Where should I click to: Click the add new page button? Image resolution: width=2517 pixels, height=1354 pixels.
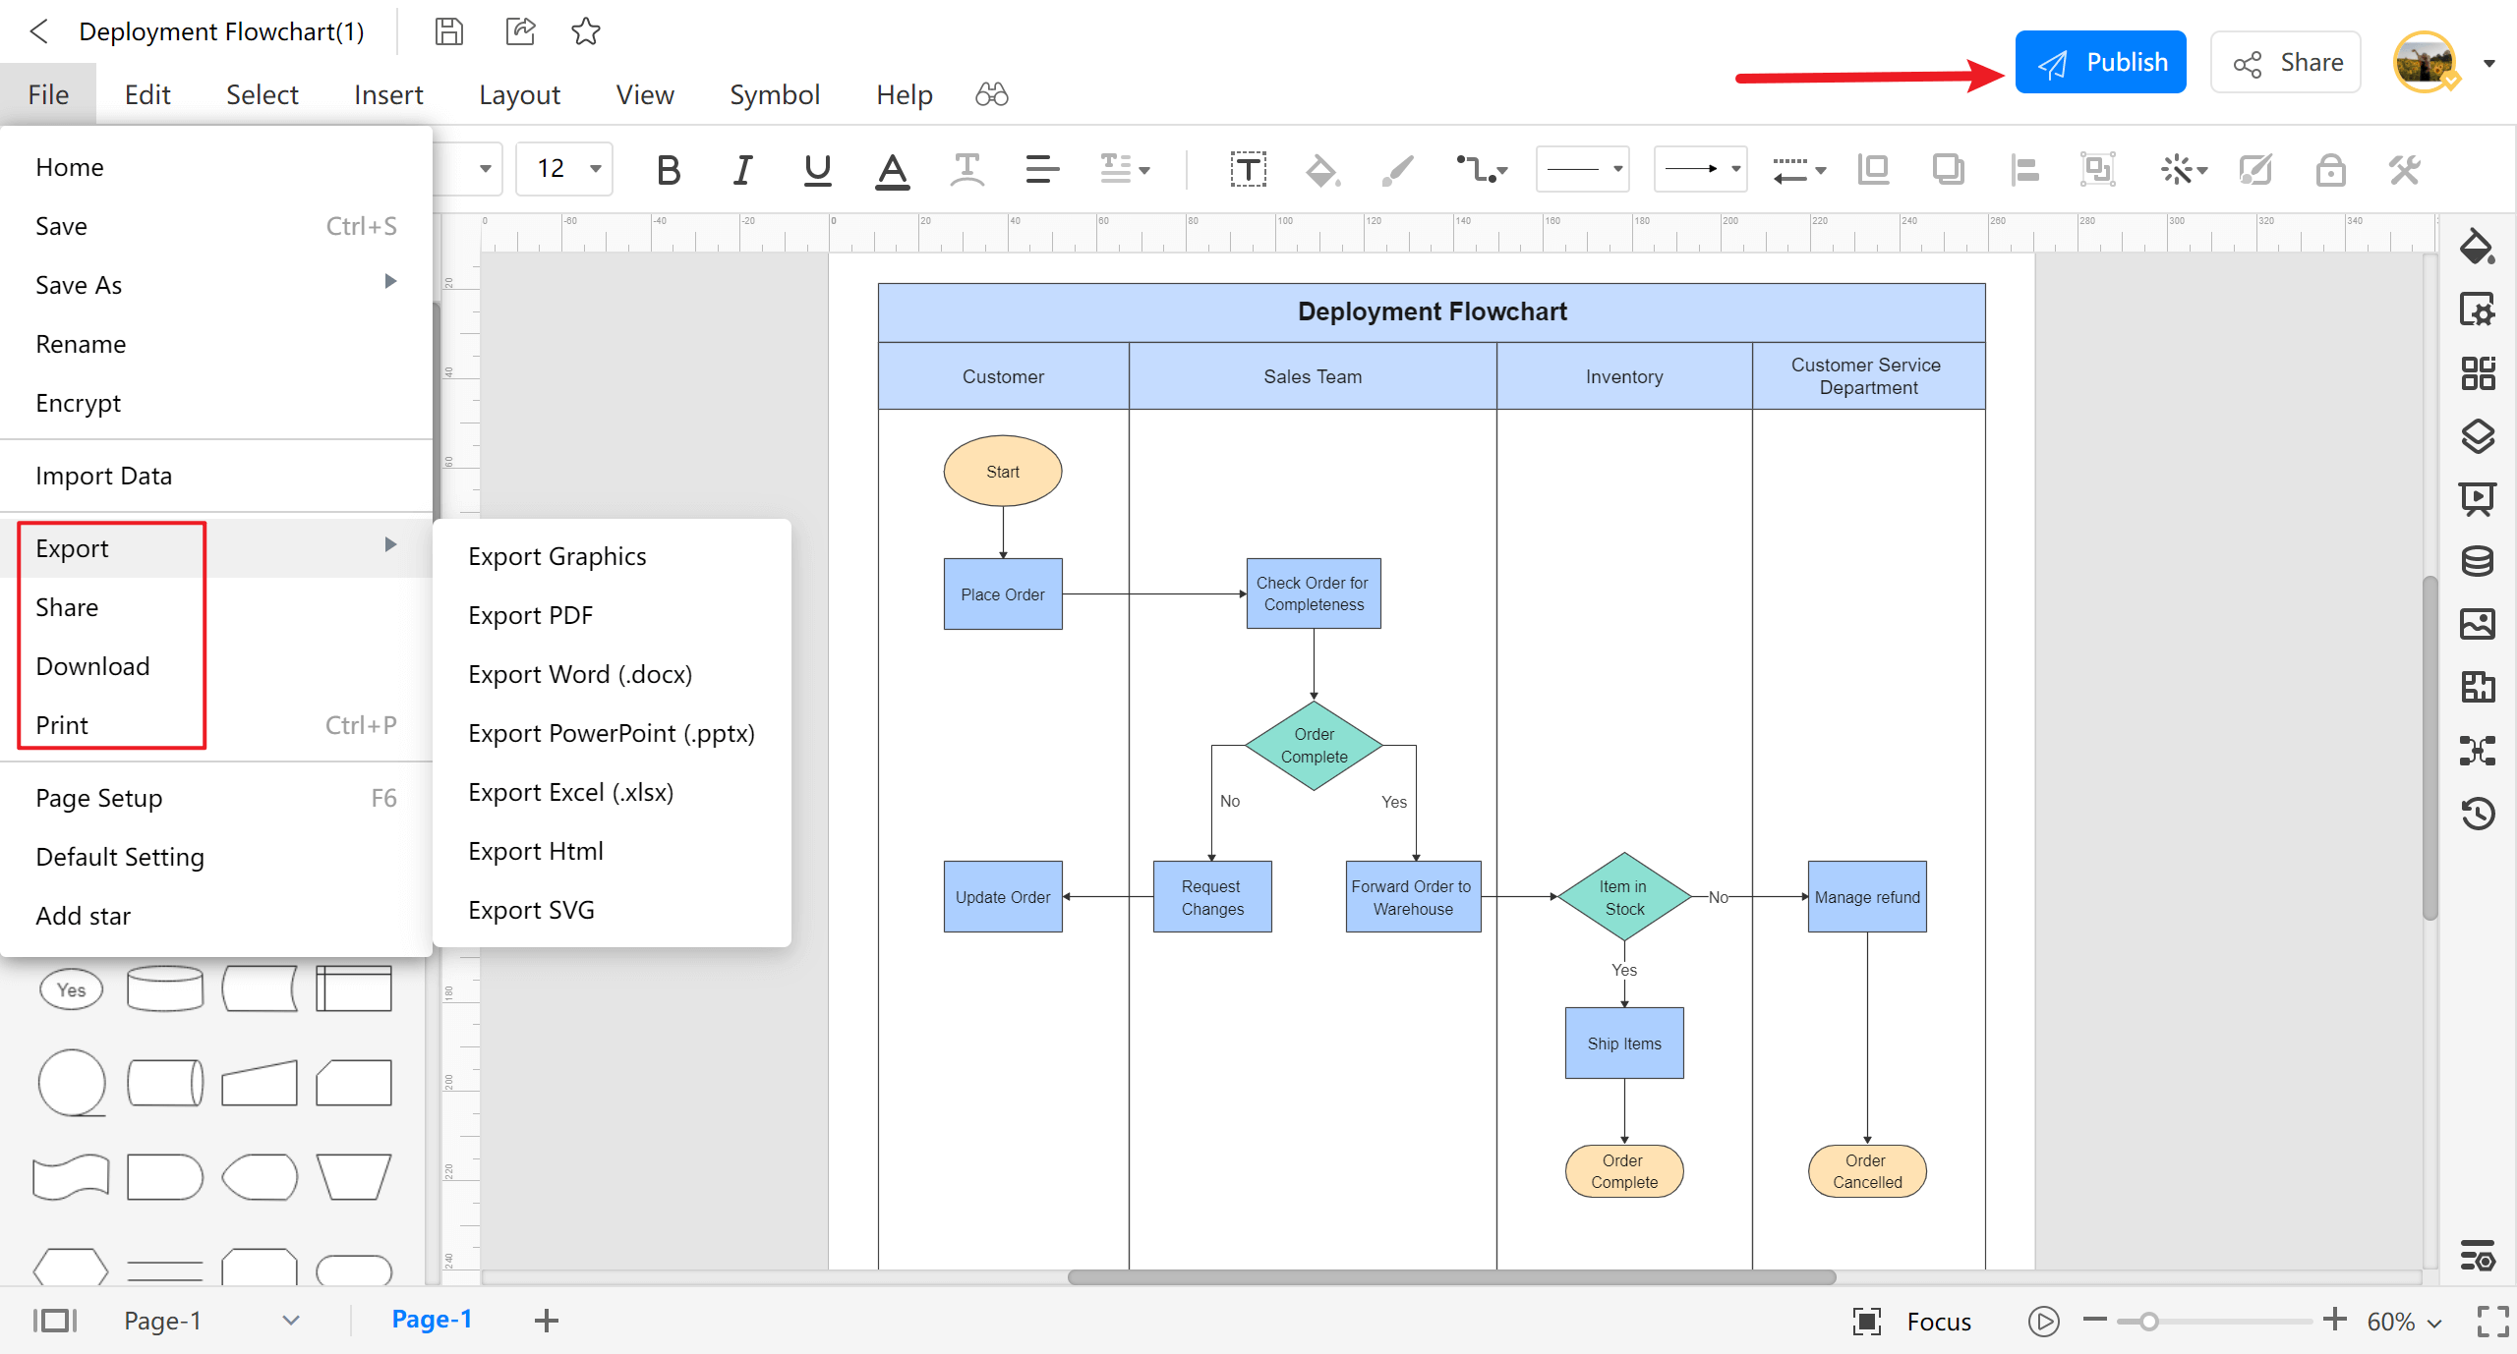544,1319
